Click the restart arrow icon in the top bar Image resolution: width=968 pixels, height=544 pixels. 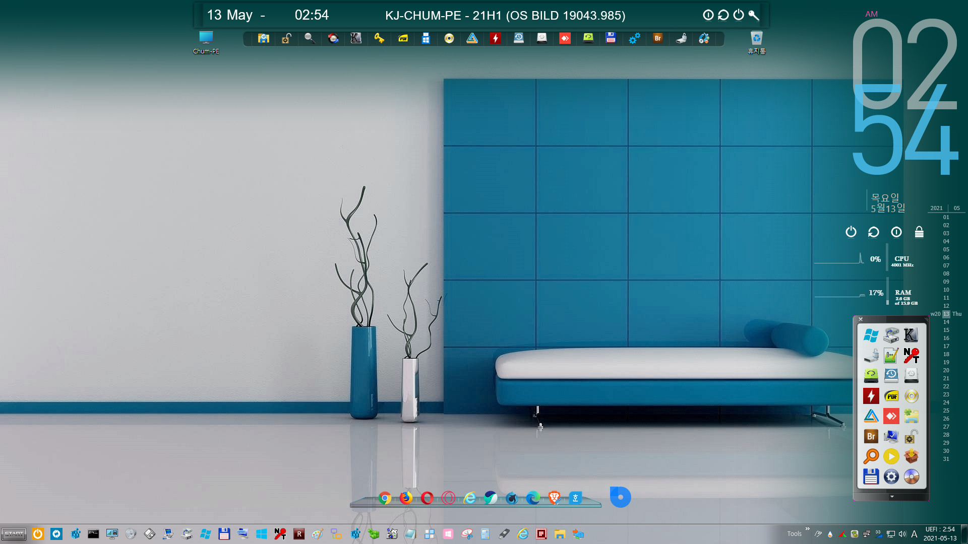[723, 15]
